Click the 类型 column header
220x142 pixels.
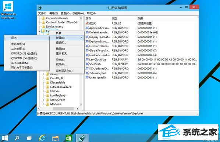pos(123,18)
